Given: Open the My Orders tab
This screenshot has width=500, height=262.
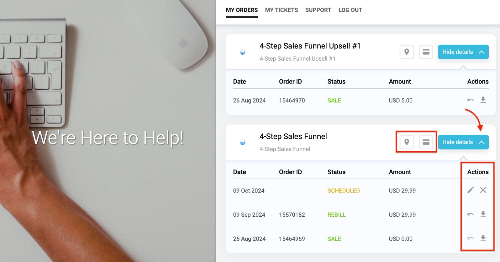Looking at the screenshot, I should pos(242,10).
